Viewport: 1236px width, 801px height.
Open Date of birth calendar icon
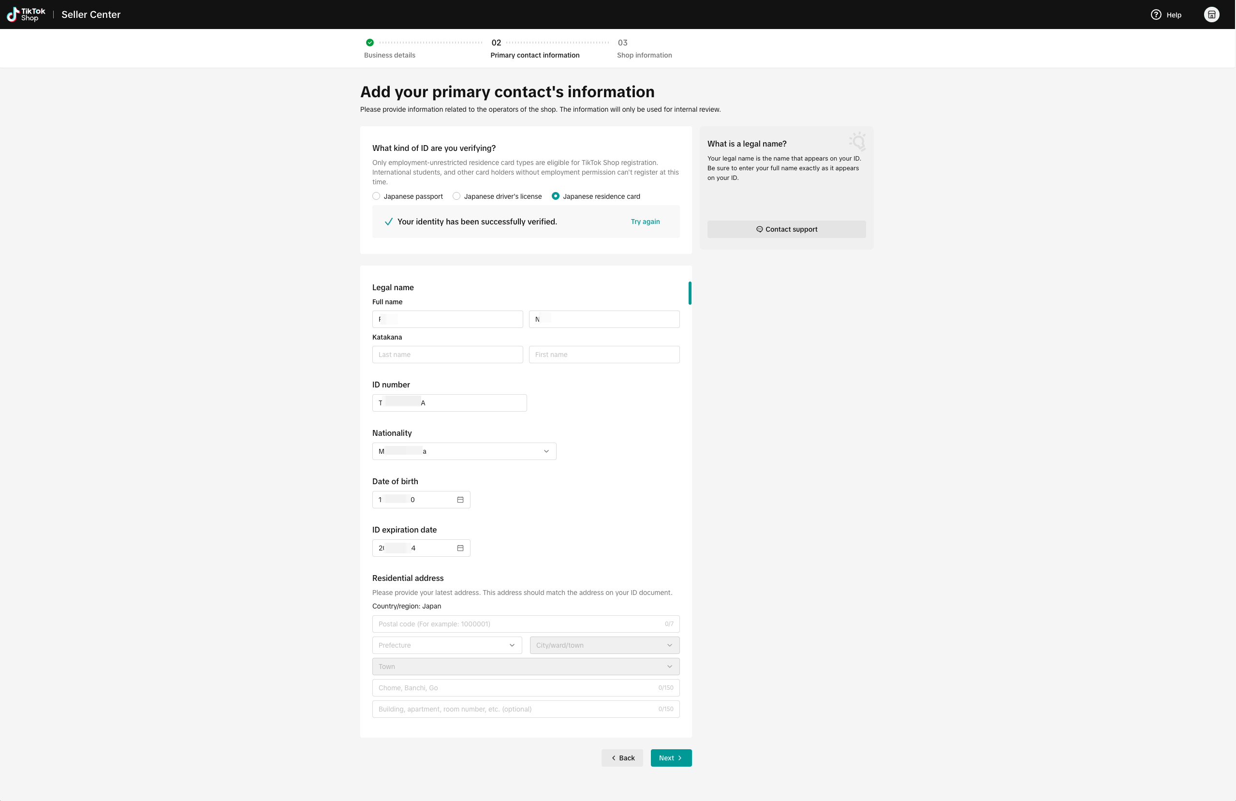click(460, 500)
